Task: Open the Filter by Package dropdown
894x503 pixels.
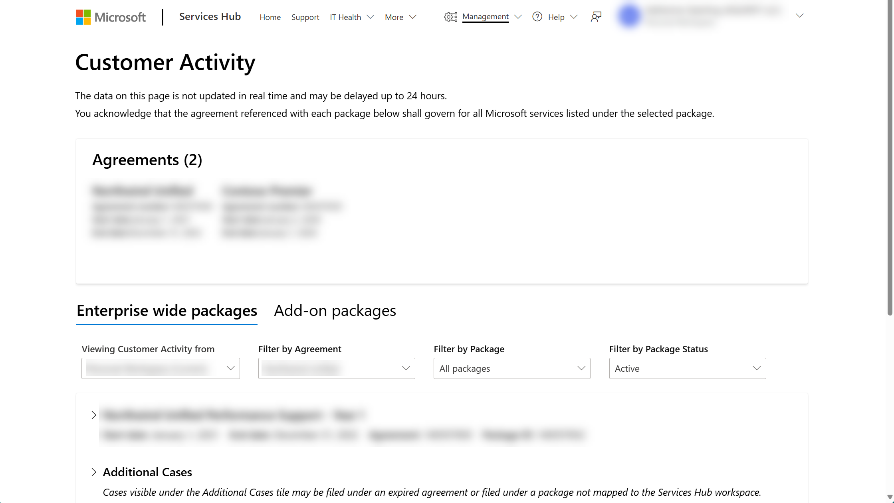Action: point(512,368)
